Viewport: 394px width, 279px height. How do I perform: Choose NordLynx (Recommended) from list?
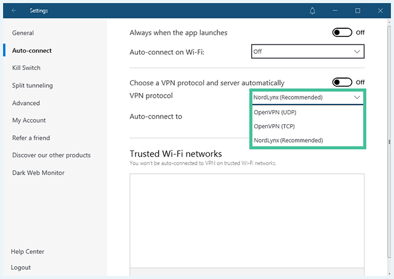coord(308,140)
